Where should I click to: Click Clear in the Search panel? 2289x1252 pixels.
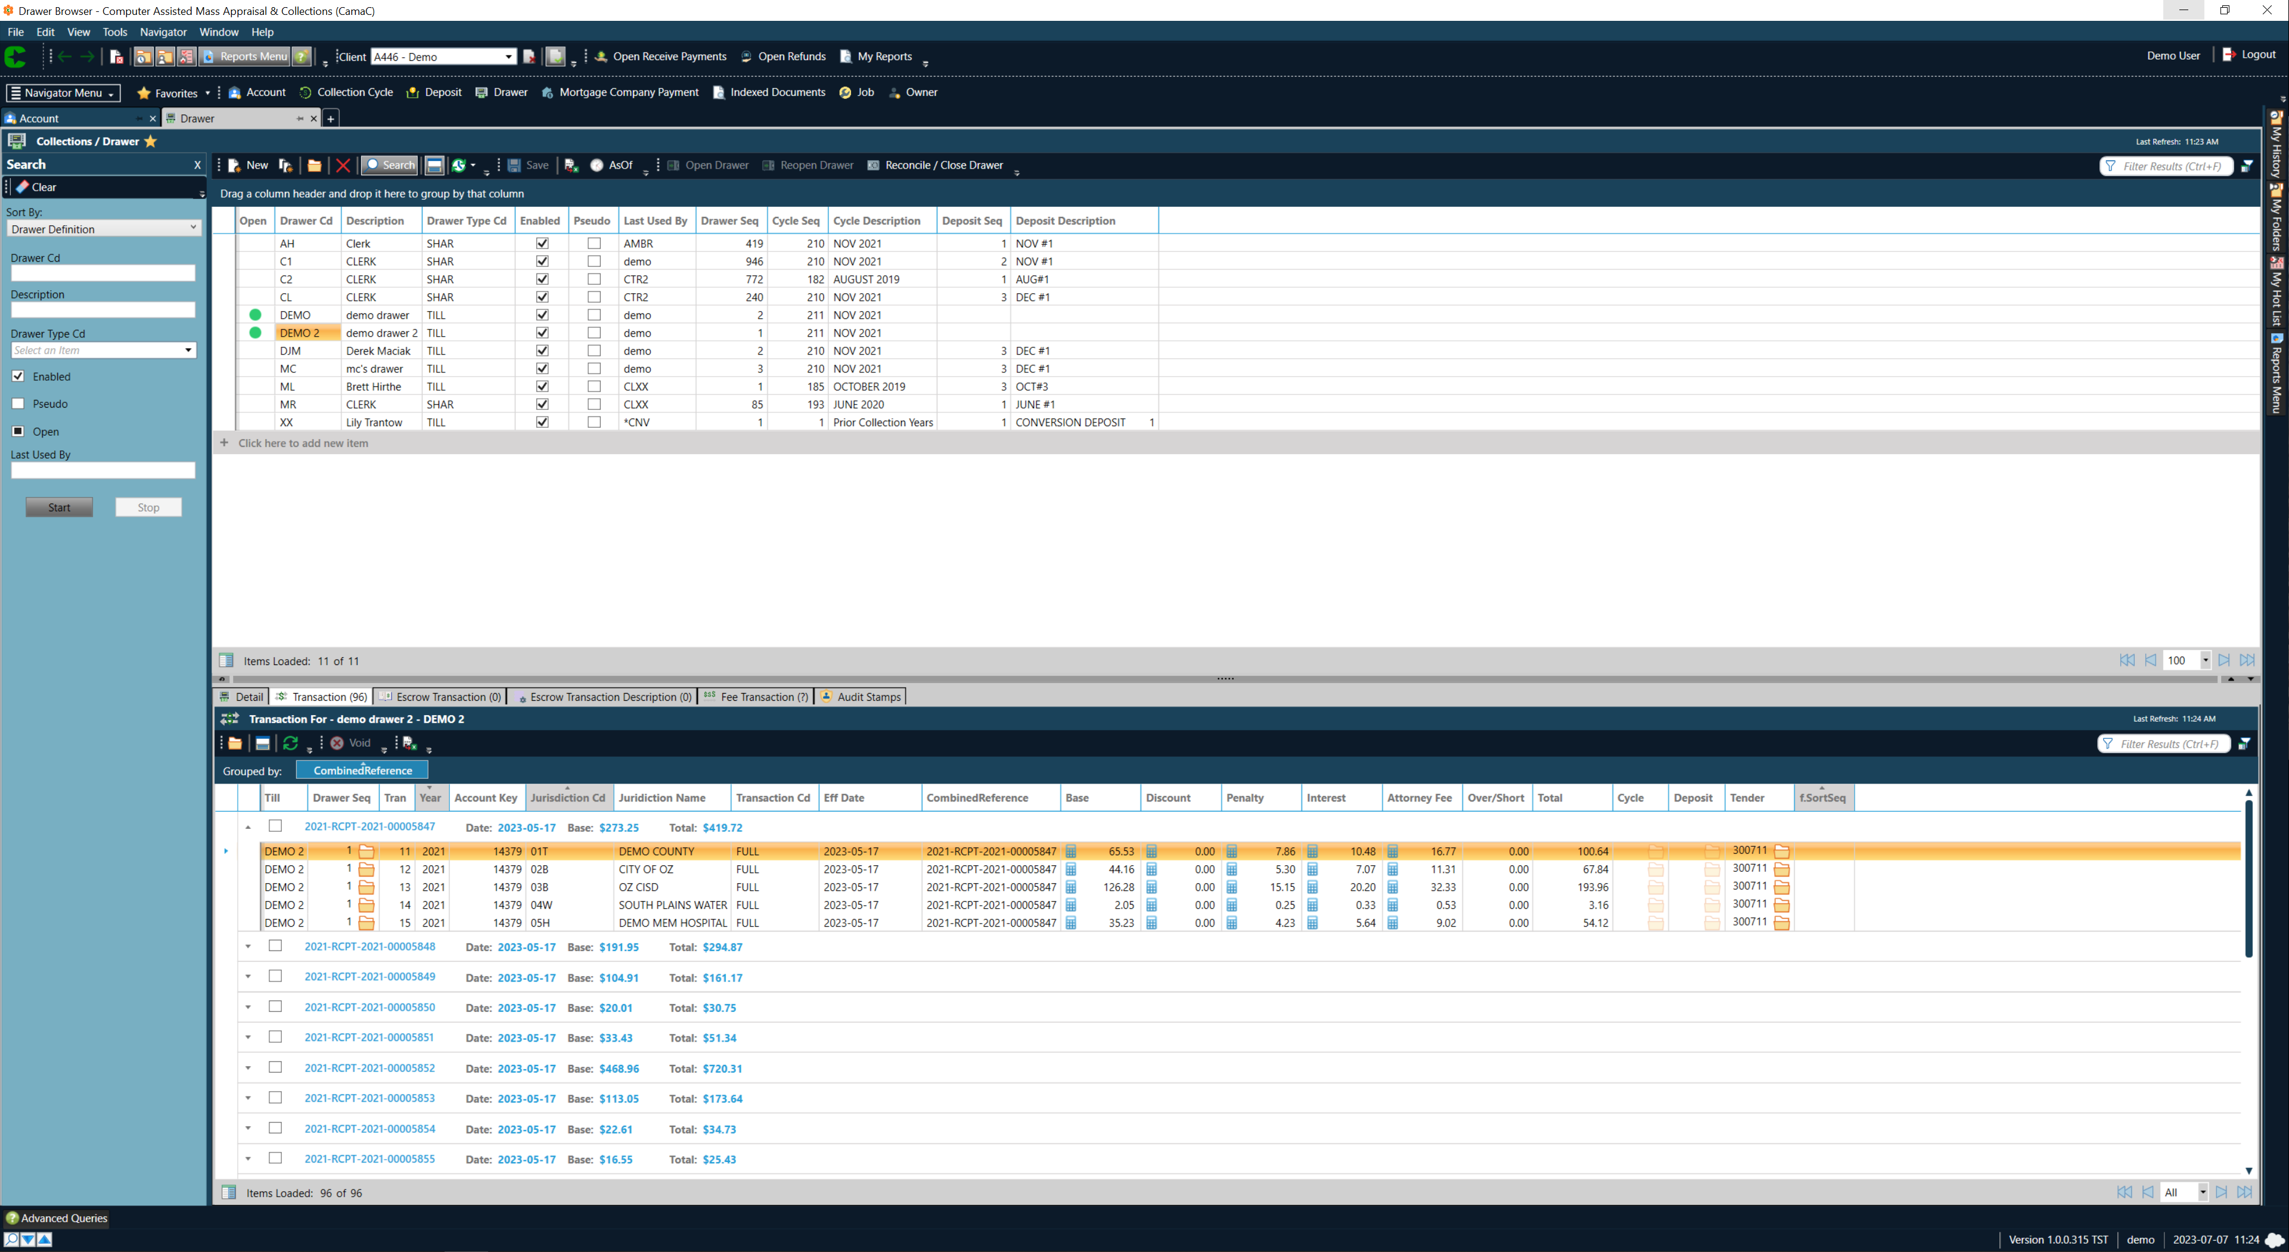36,188
